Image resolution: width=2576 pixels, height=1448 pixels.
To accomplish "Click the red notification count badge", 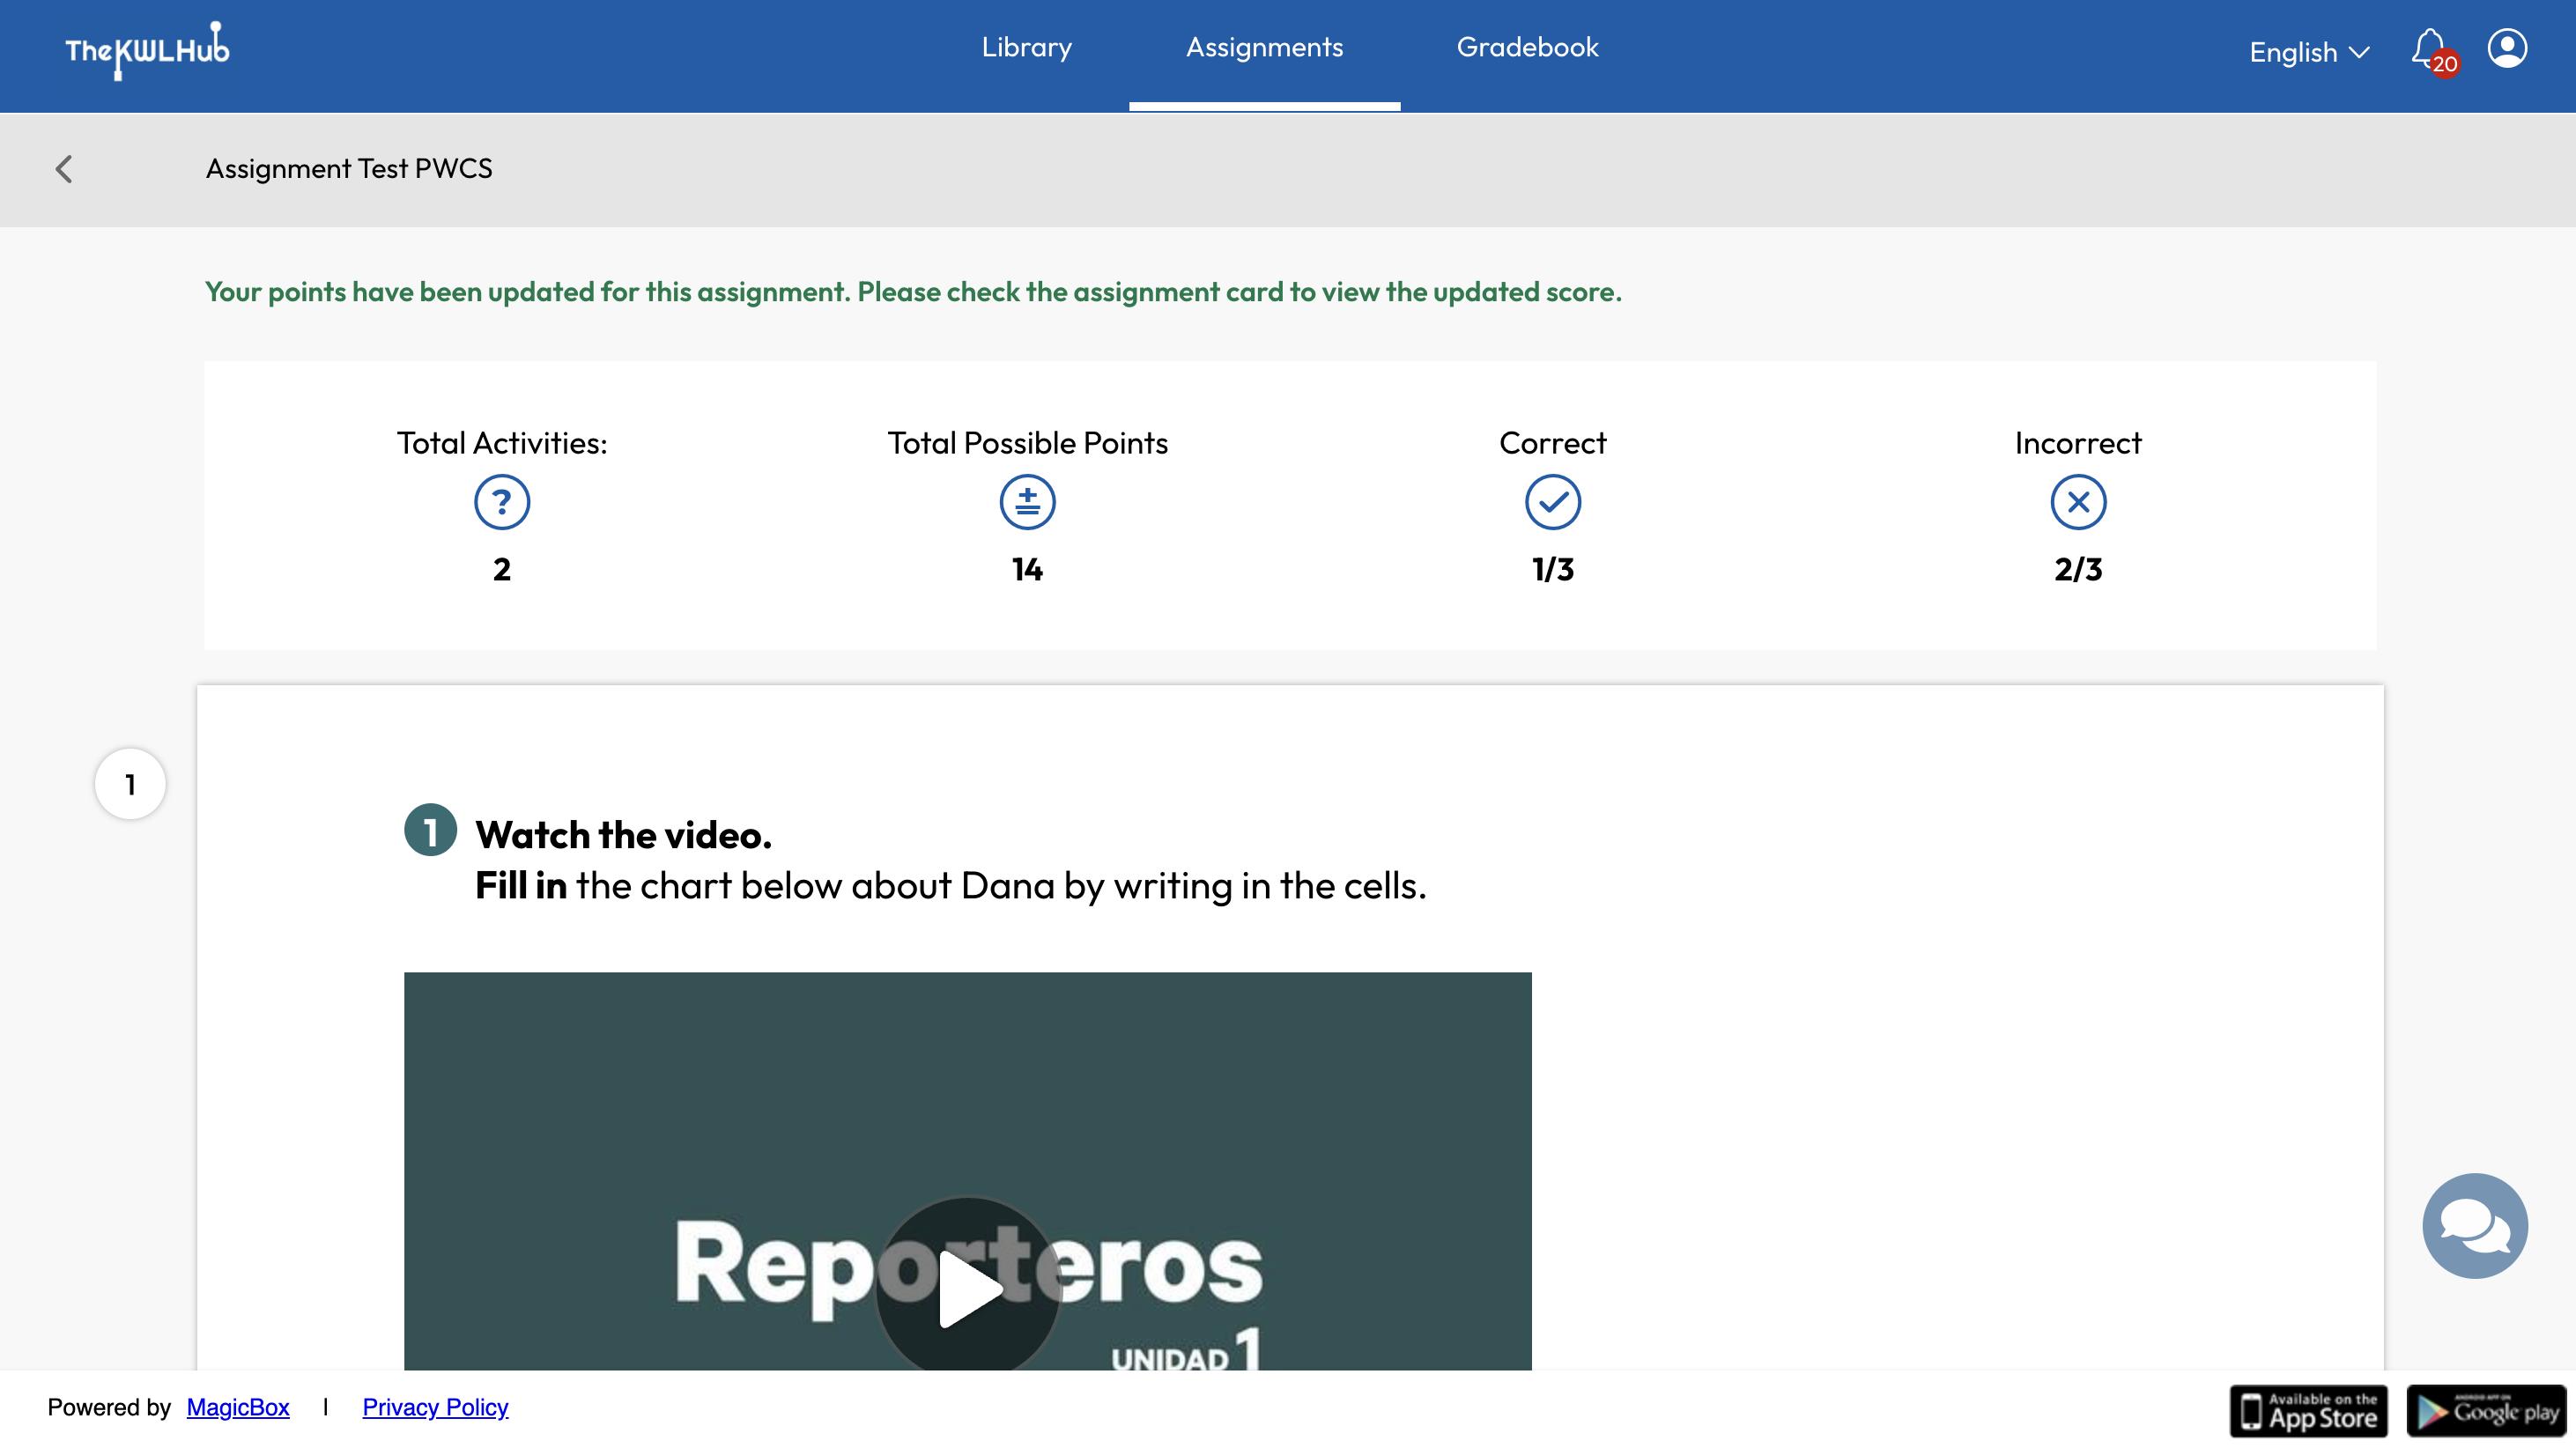I will pyautogui.click(x=2445, y=64).
